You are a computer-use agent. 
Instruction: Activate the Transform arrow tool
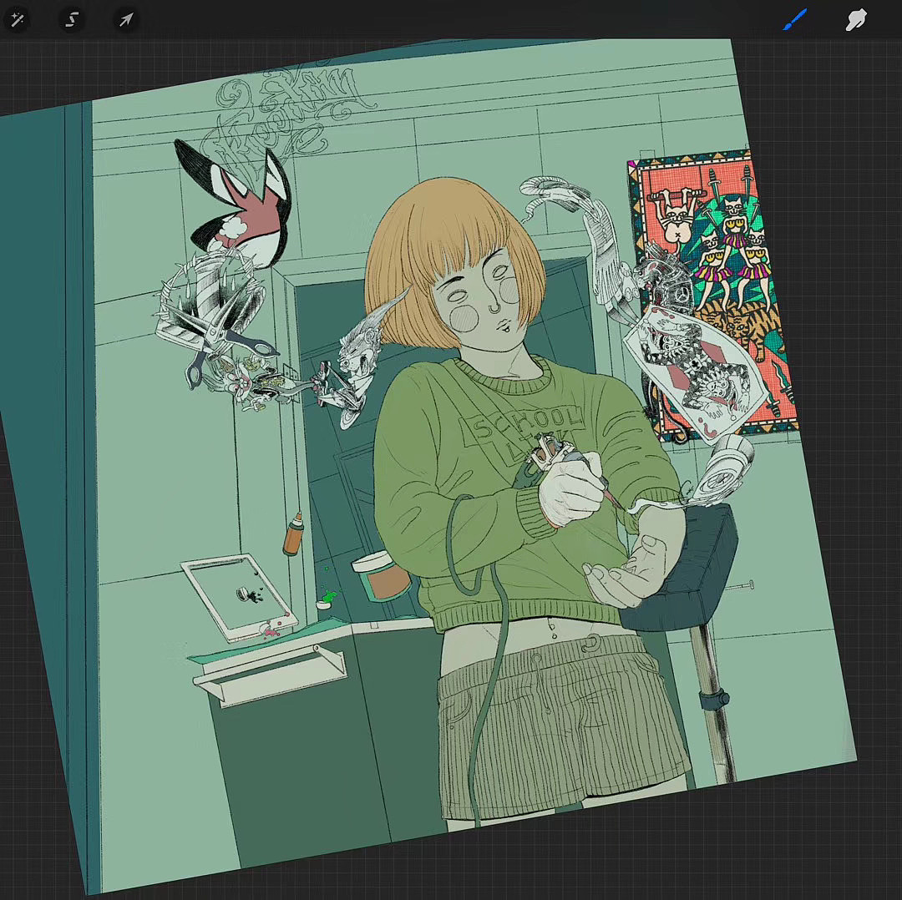[x=126, y=19]
